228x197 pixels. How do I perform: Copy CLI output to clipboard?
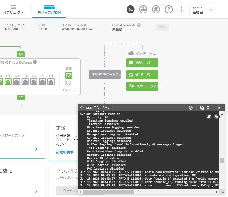[216, 117]
